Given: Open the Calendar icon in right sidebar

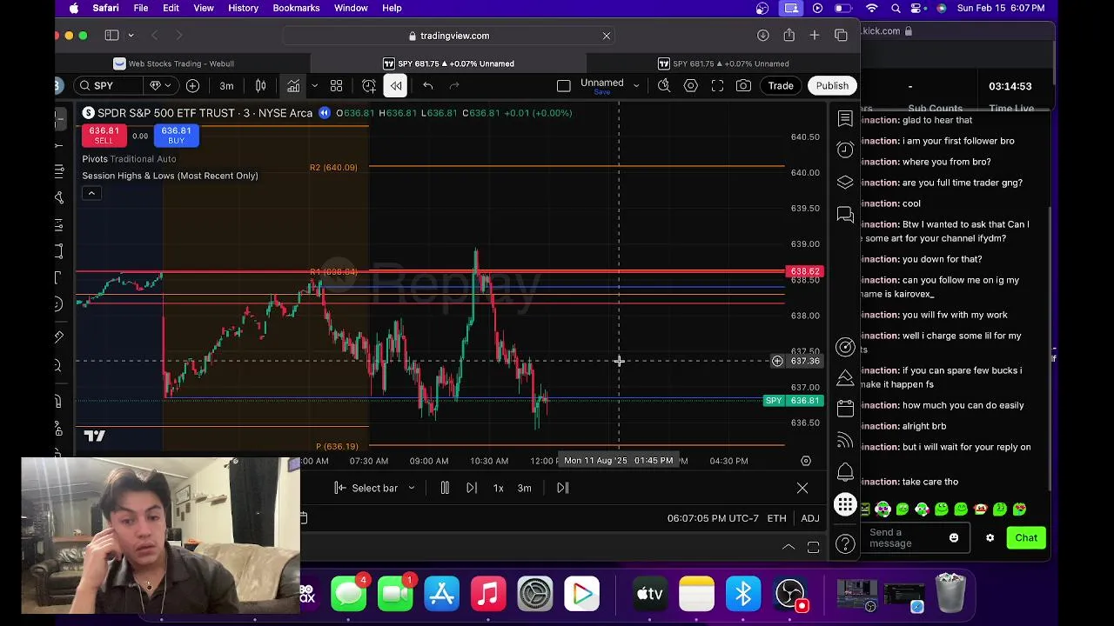Looking at the screenshot, I should [845, 409].
